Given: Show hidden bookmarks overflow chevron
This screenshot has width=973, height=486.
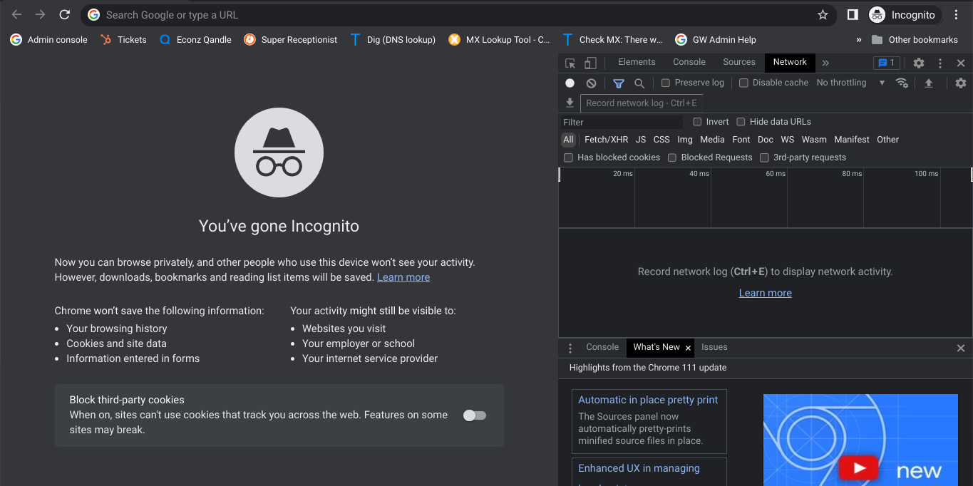Looking at the screenshot, I should 859,40.
